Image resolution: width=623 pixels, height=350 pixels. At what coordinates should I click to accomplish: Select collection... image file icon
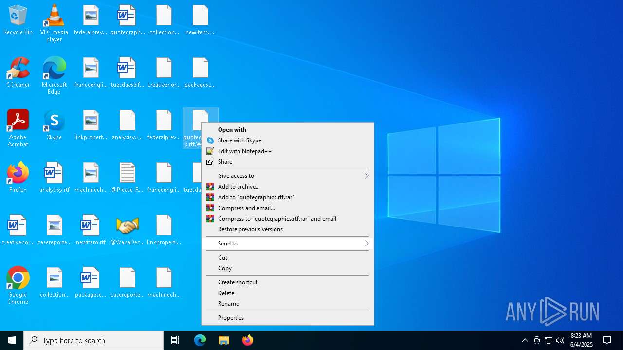pyautogui.click(x=54, y=282)
